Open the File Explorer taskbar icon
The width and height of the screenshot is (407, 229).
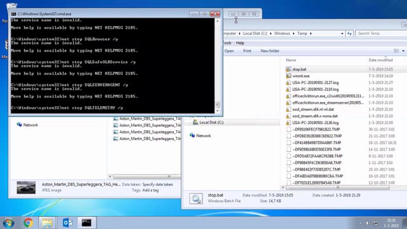[47, 223]
